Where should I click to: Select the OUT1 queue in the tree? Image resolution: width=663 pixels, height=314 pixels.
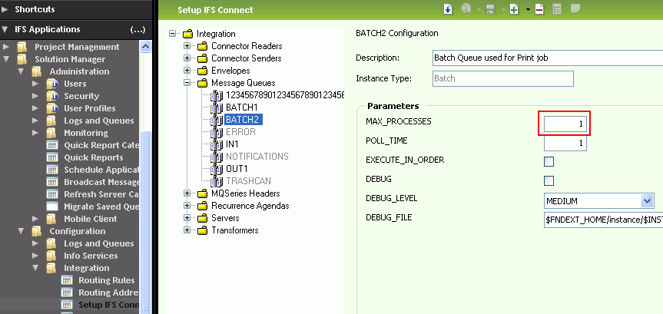tap(237, 169)
